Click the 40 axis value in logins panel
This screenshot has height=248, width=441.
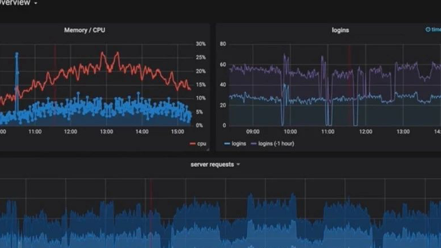[x=222, y=84]
